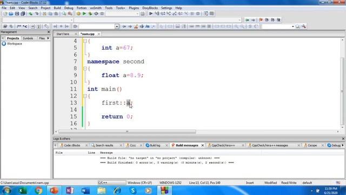The width and height of the screenshot is (346, 195).
Task: Open the Settings menu
Action: click(x=167, y=8)
